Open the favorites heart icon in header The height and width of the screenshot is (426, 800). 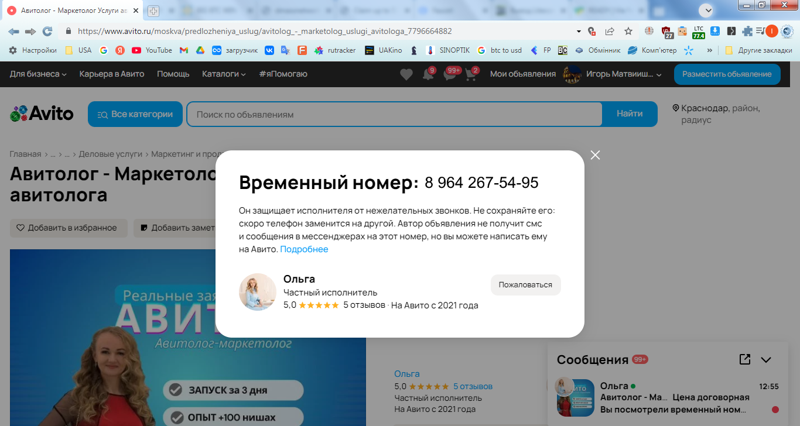[406, 74]
